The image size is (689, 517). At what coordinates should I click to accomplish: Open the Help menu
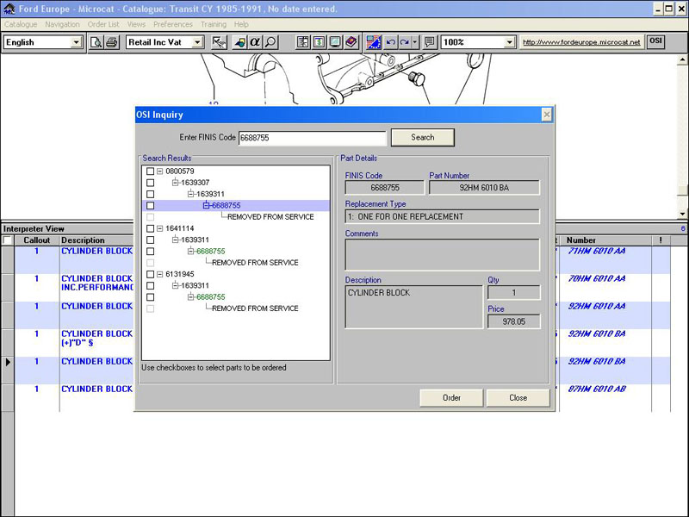241,24
